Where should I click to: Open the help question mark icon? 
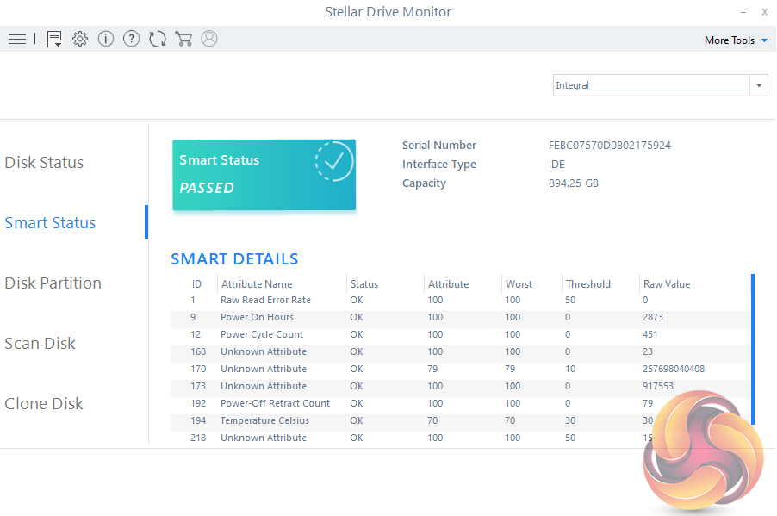tap(131, 39)
